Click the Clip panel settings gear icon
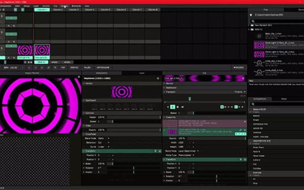Screen dimensions: 304x190 click(x=243, y=78)
